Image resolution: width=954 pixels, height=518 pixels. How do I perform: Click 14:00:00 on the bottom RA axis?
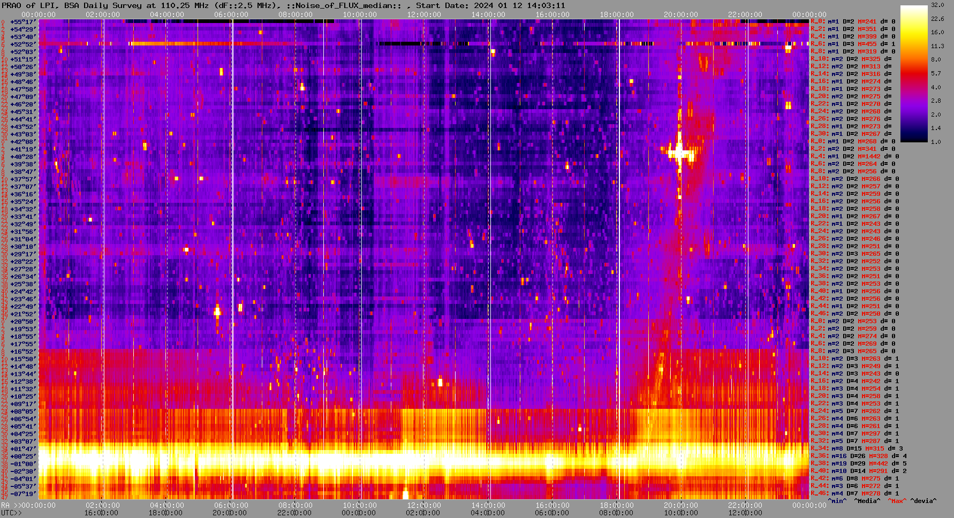coord(488,505)
